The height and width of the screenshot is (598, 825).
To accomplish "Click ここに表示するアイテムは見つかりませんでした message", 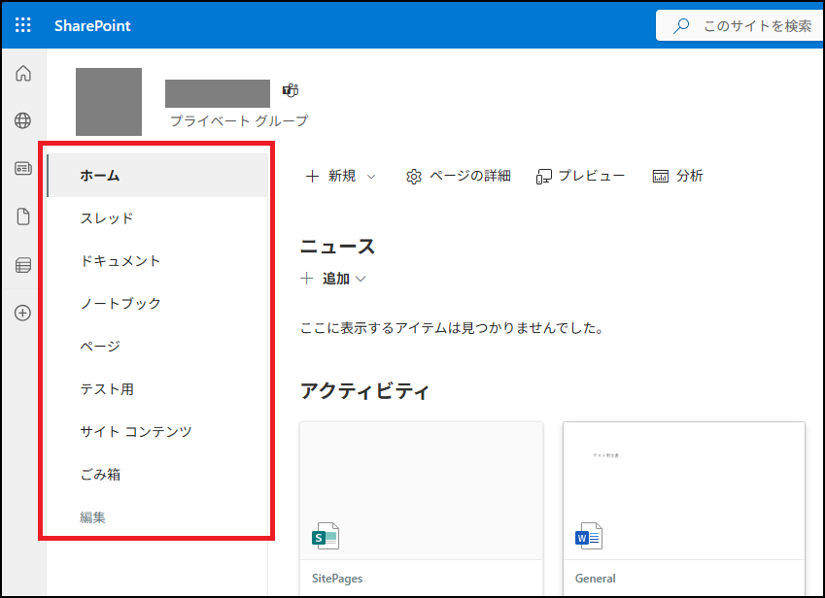I will (x=453, y=328).
